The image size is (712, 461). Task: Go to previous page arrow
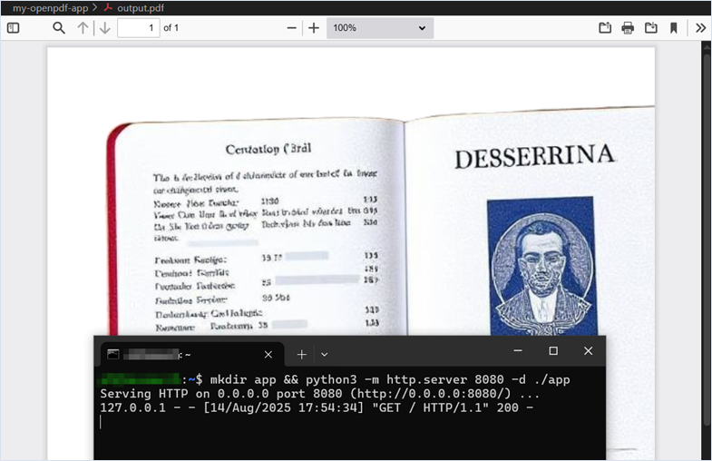tap(83, 28)
